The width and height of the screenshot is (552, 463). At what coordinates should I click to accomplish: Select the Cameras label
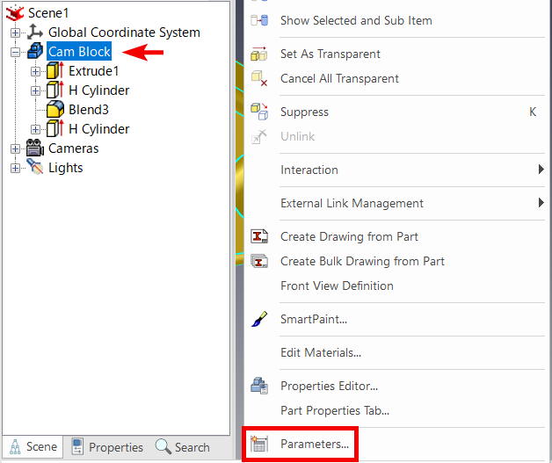73,148
